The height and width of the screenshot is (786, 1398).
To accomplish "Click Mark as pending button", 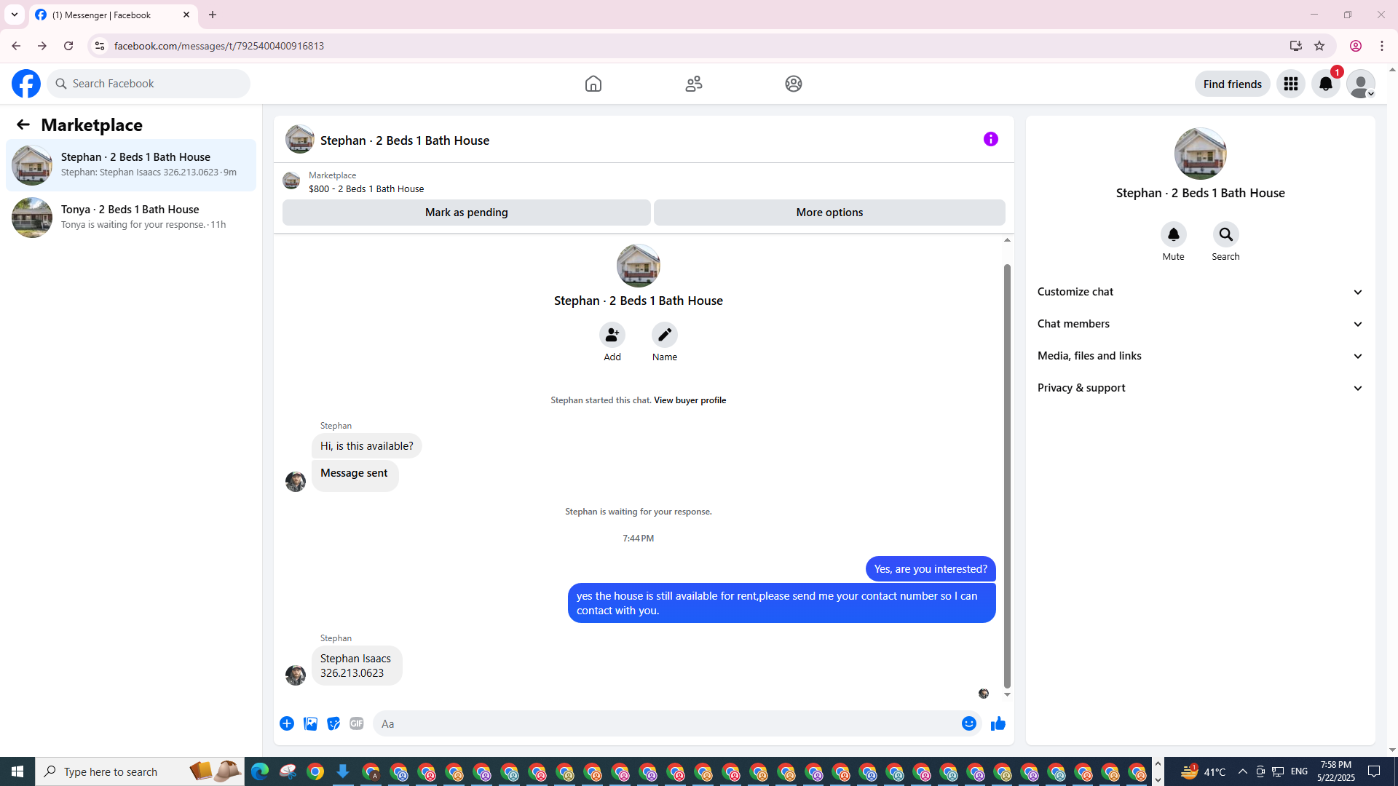I will click(x=467, y=213).
